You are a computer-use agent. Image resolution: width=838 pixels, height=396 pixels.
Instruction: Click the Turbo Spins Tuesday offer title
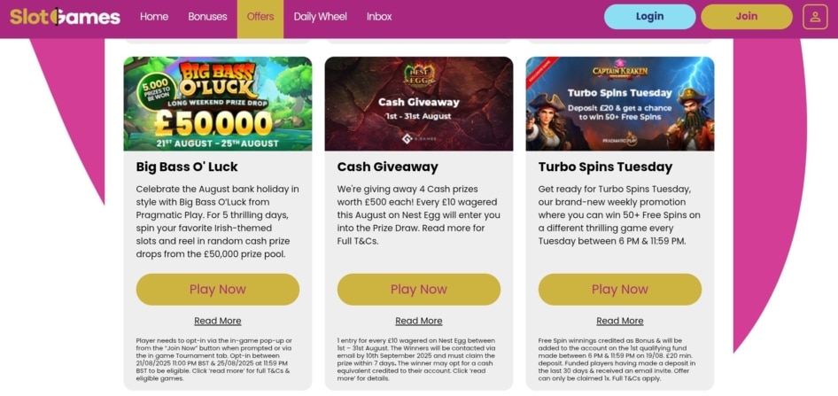pyautogui.click(x=605, y=167)
